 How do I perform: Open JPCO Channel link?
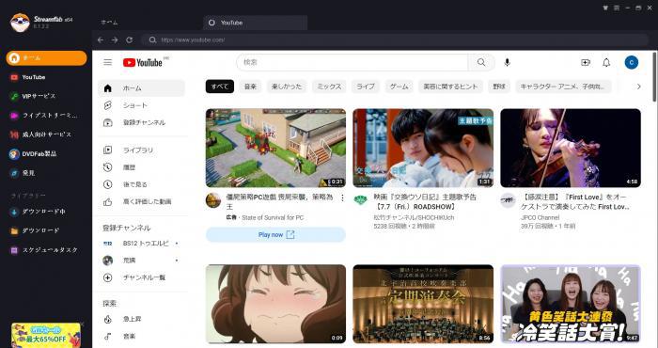coord(540,217)
